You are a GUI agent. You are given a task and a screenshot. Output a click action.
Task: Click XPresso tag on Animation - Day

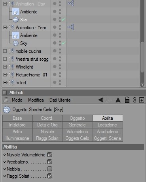pyautogui.click(x=71, y=4)
